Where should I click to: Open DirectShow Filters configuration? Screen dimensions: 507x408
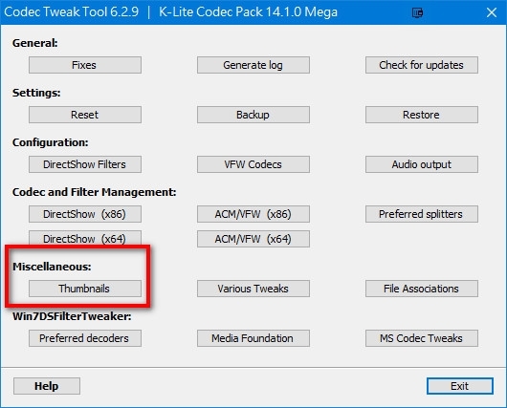pos(85,164)
